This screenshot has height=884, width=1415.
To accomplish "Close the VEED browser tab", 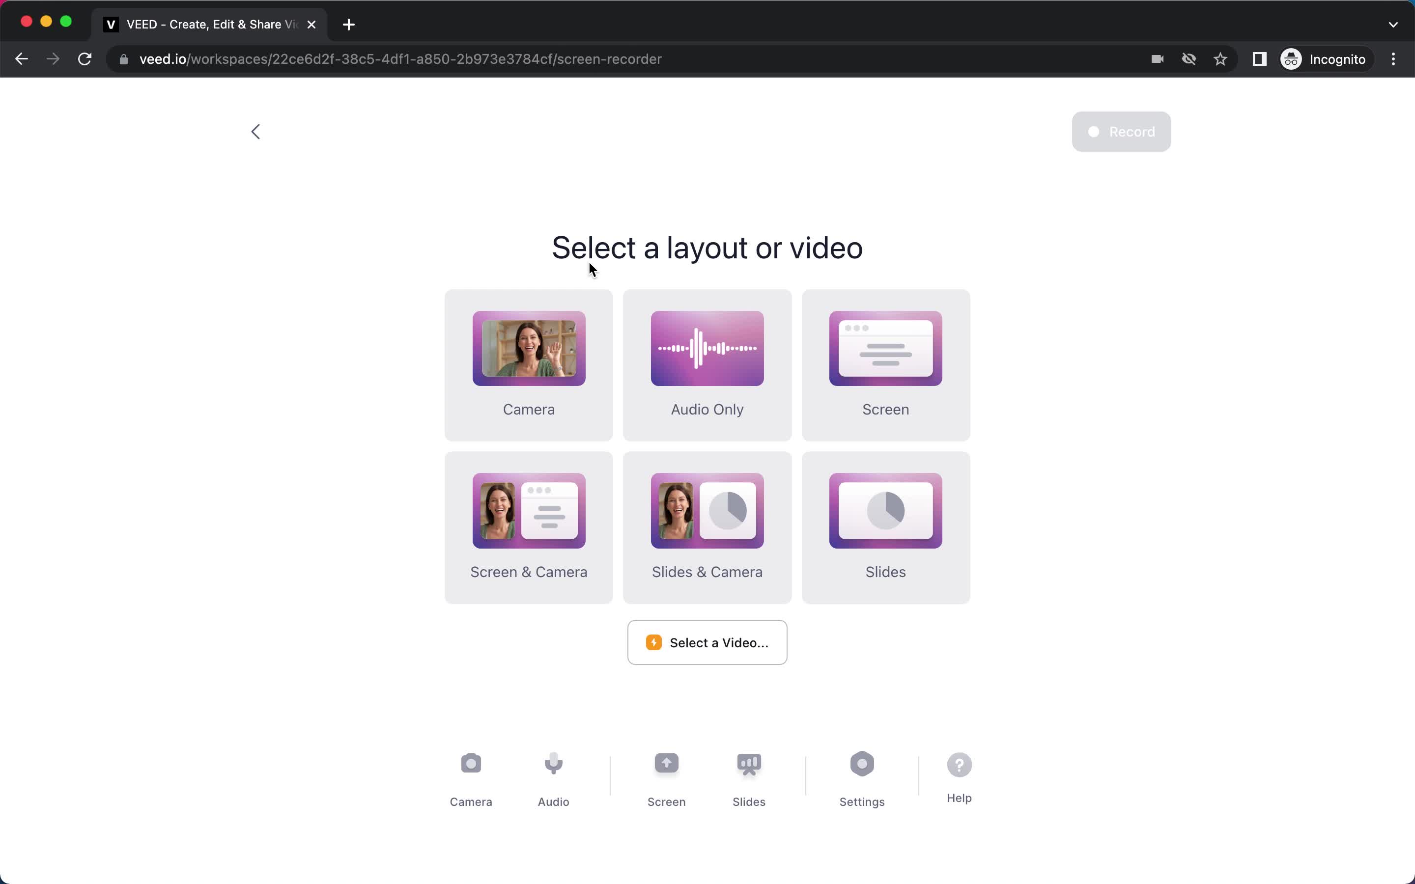I will [311, 25].
